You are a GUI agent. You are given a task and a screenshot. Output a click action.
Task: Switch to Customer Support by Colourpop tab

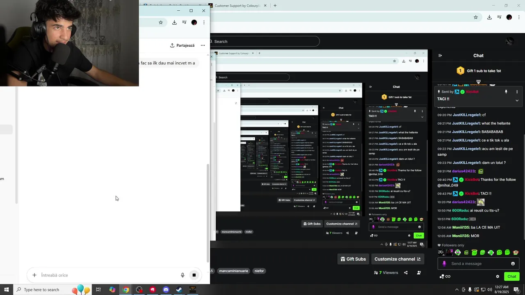tap(237, 6)
